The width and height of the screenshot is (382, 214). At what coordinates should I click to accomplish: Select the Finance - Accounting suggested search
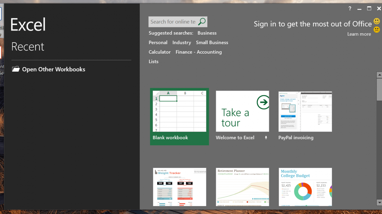pos(199,52)
